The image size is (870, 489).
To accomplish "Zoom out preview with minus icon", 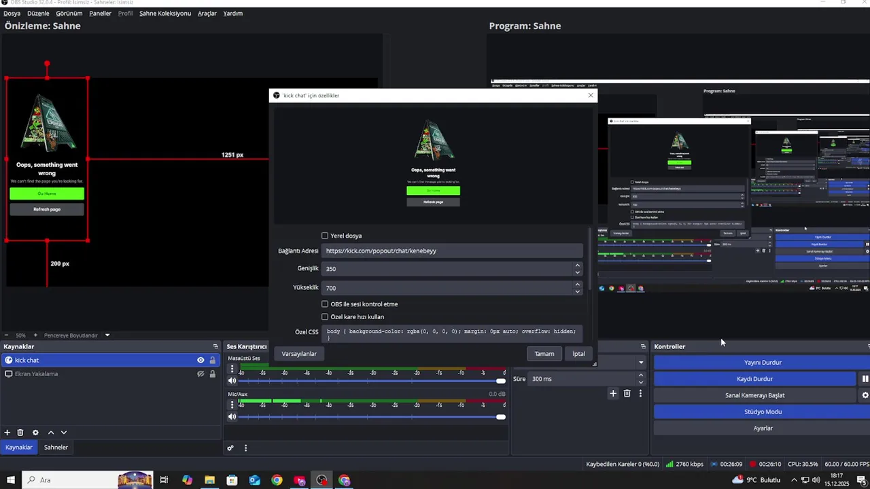I will (6, 335).
